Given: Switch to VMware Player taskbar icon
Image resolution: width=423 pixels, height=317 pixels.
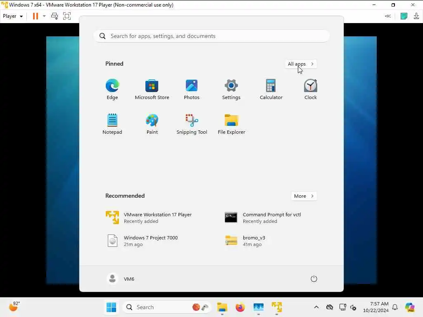Looking at the screenshot, I should 276,307.
